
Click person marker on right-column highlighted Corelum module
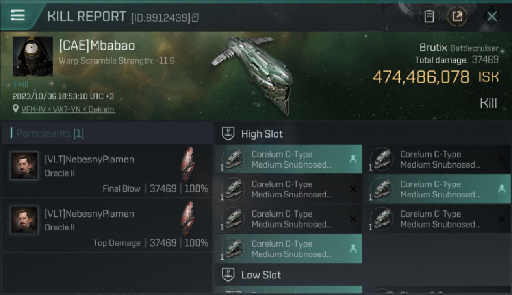[501, 189]
